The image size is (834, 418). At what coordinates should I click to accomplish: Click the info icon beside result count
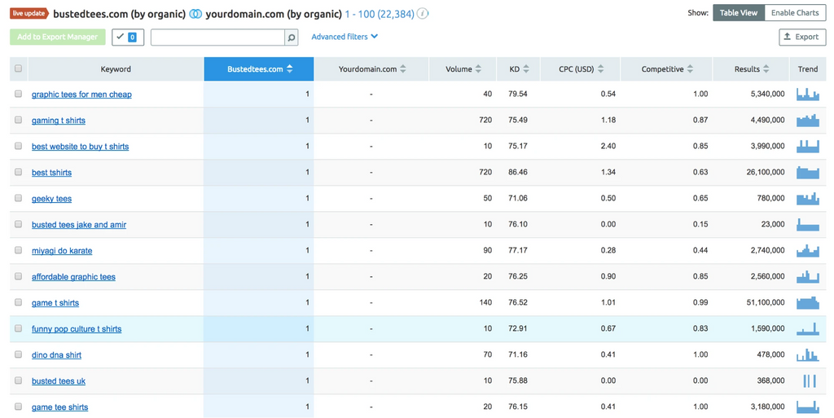tap(423, 14)
